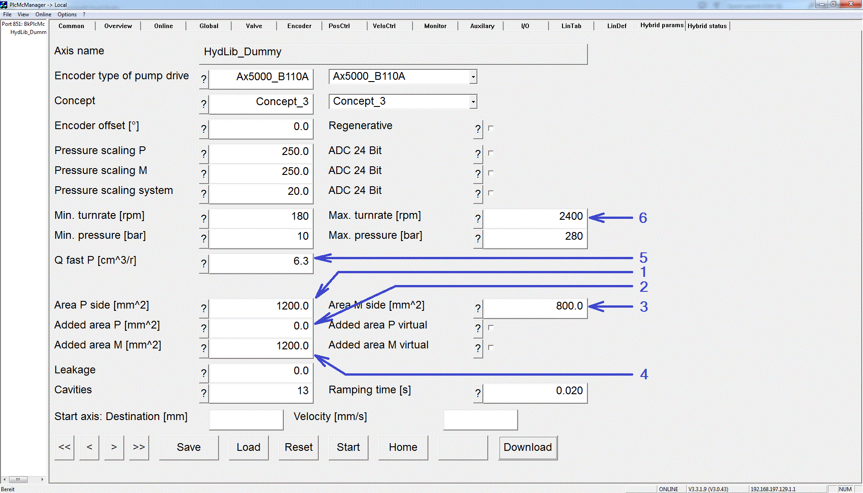Open the Options menu

tap(67, 14)
